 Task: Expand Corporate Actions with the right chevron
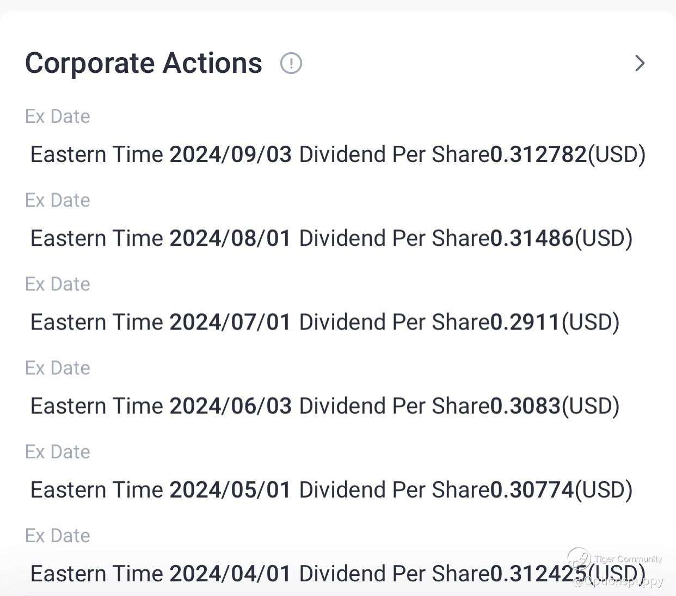[640, 63]
